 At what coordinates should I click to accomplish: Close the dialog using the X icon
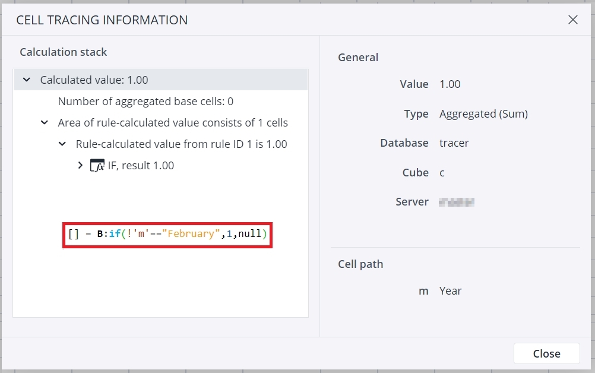572,20
